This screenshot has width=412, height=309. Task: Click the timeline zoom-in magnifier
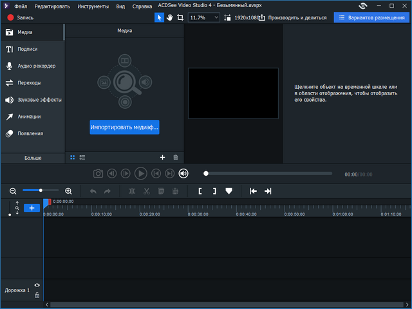(68, 191)
